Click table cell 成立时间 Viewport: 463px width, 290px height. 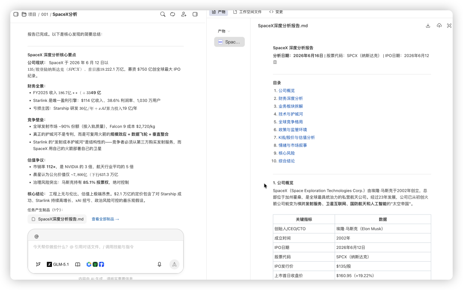coord(304,238)
